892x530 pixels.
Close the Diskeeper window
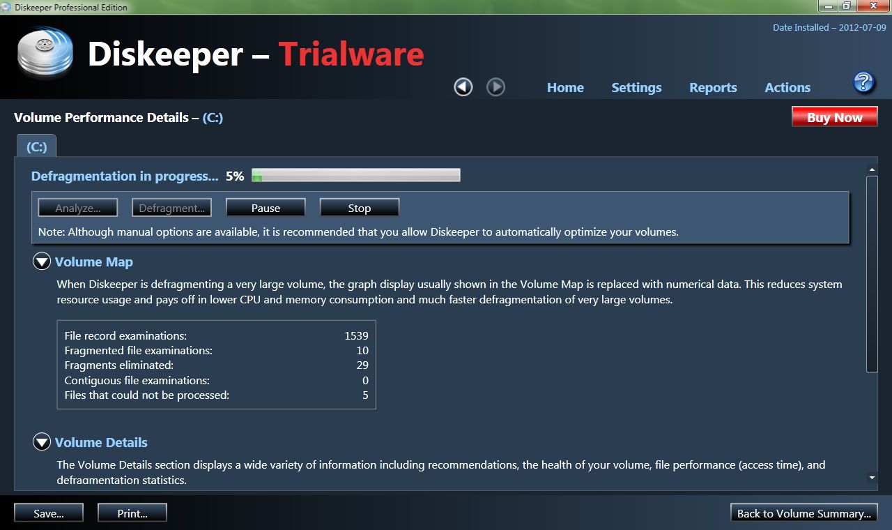click(872, 6)
